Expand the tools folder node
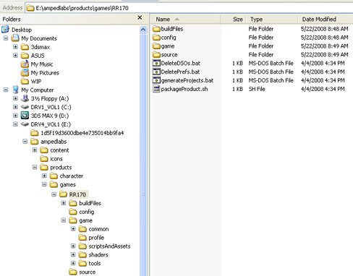The width and height of the screenshot is (353, 276). tap(73, 263)
